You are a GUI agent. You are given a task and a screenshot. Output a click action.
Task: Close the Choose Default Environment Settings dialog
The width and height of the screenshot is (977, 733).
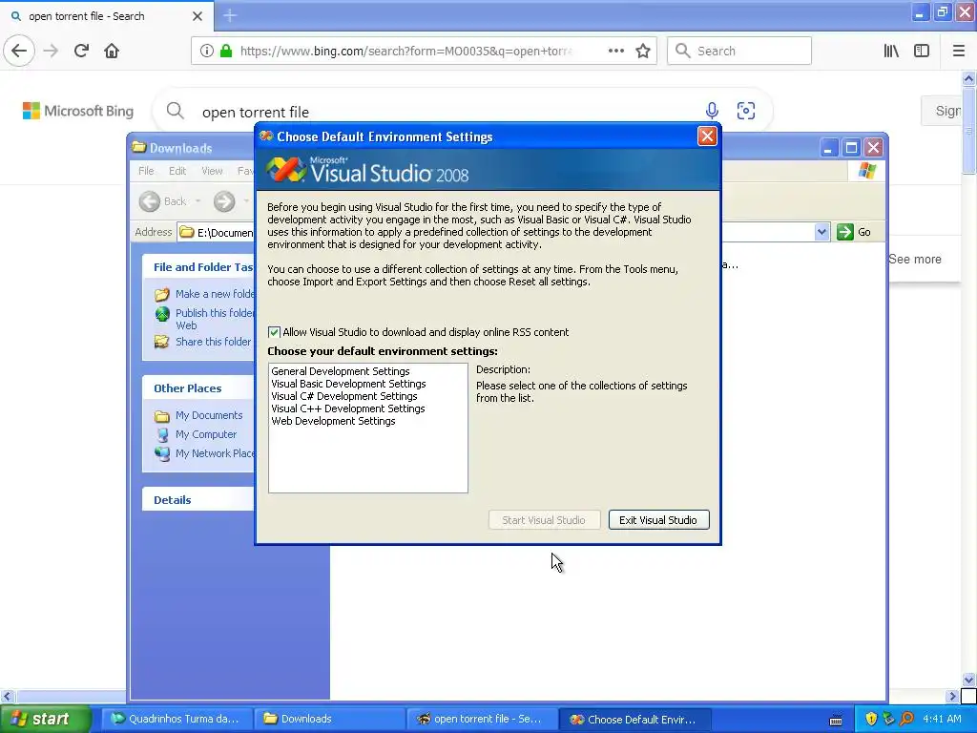click(707, 136)
